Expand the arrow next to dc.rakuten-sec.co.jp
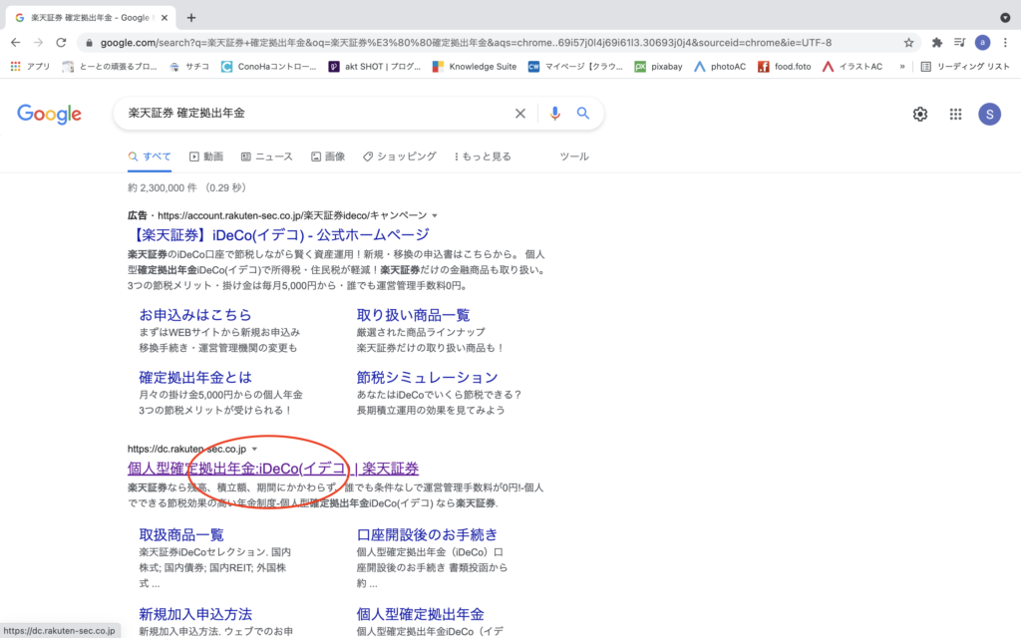This screenshot has height=638, width=1021. [x=254, y=450]
